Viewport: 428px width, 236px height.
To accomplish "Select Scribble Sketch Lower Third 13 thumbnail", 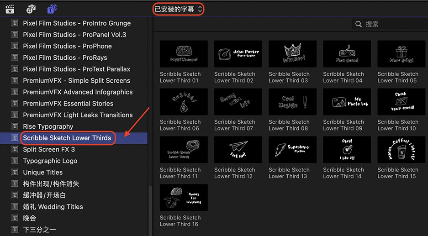I will (x=293, y=150).
